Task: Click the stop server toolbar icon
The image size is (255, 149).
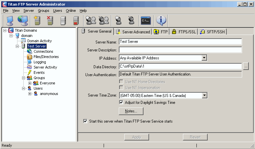Action: coord(76,20)
